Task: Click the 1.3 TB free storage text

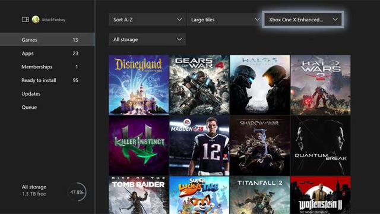Action: coord(34,194)
